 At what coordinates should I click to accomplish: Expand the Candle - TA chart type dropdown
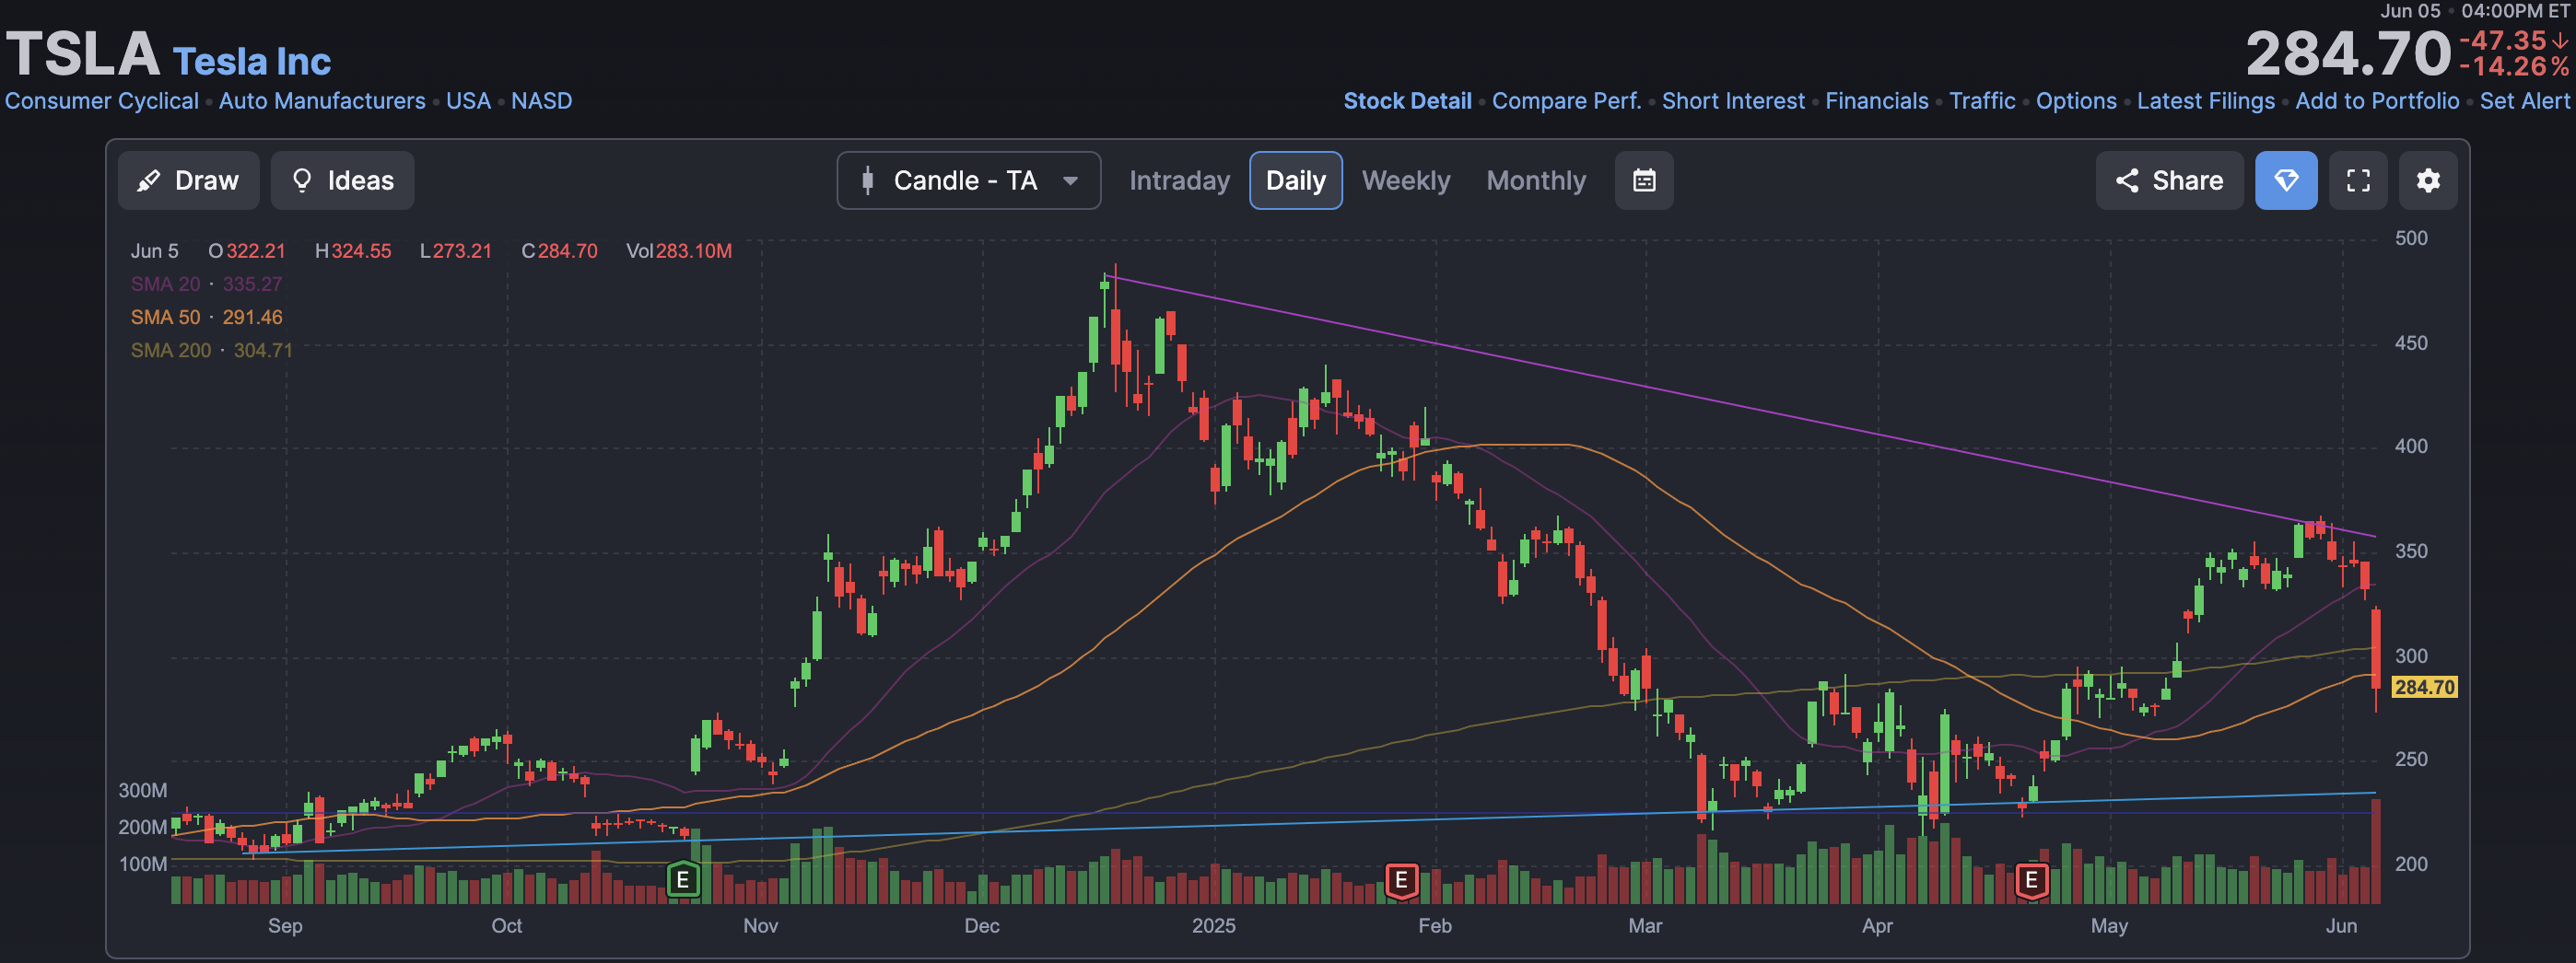(968, 180)
